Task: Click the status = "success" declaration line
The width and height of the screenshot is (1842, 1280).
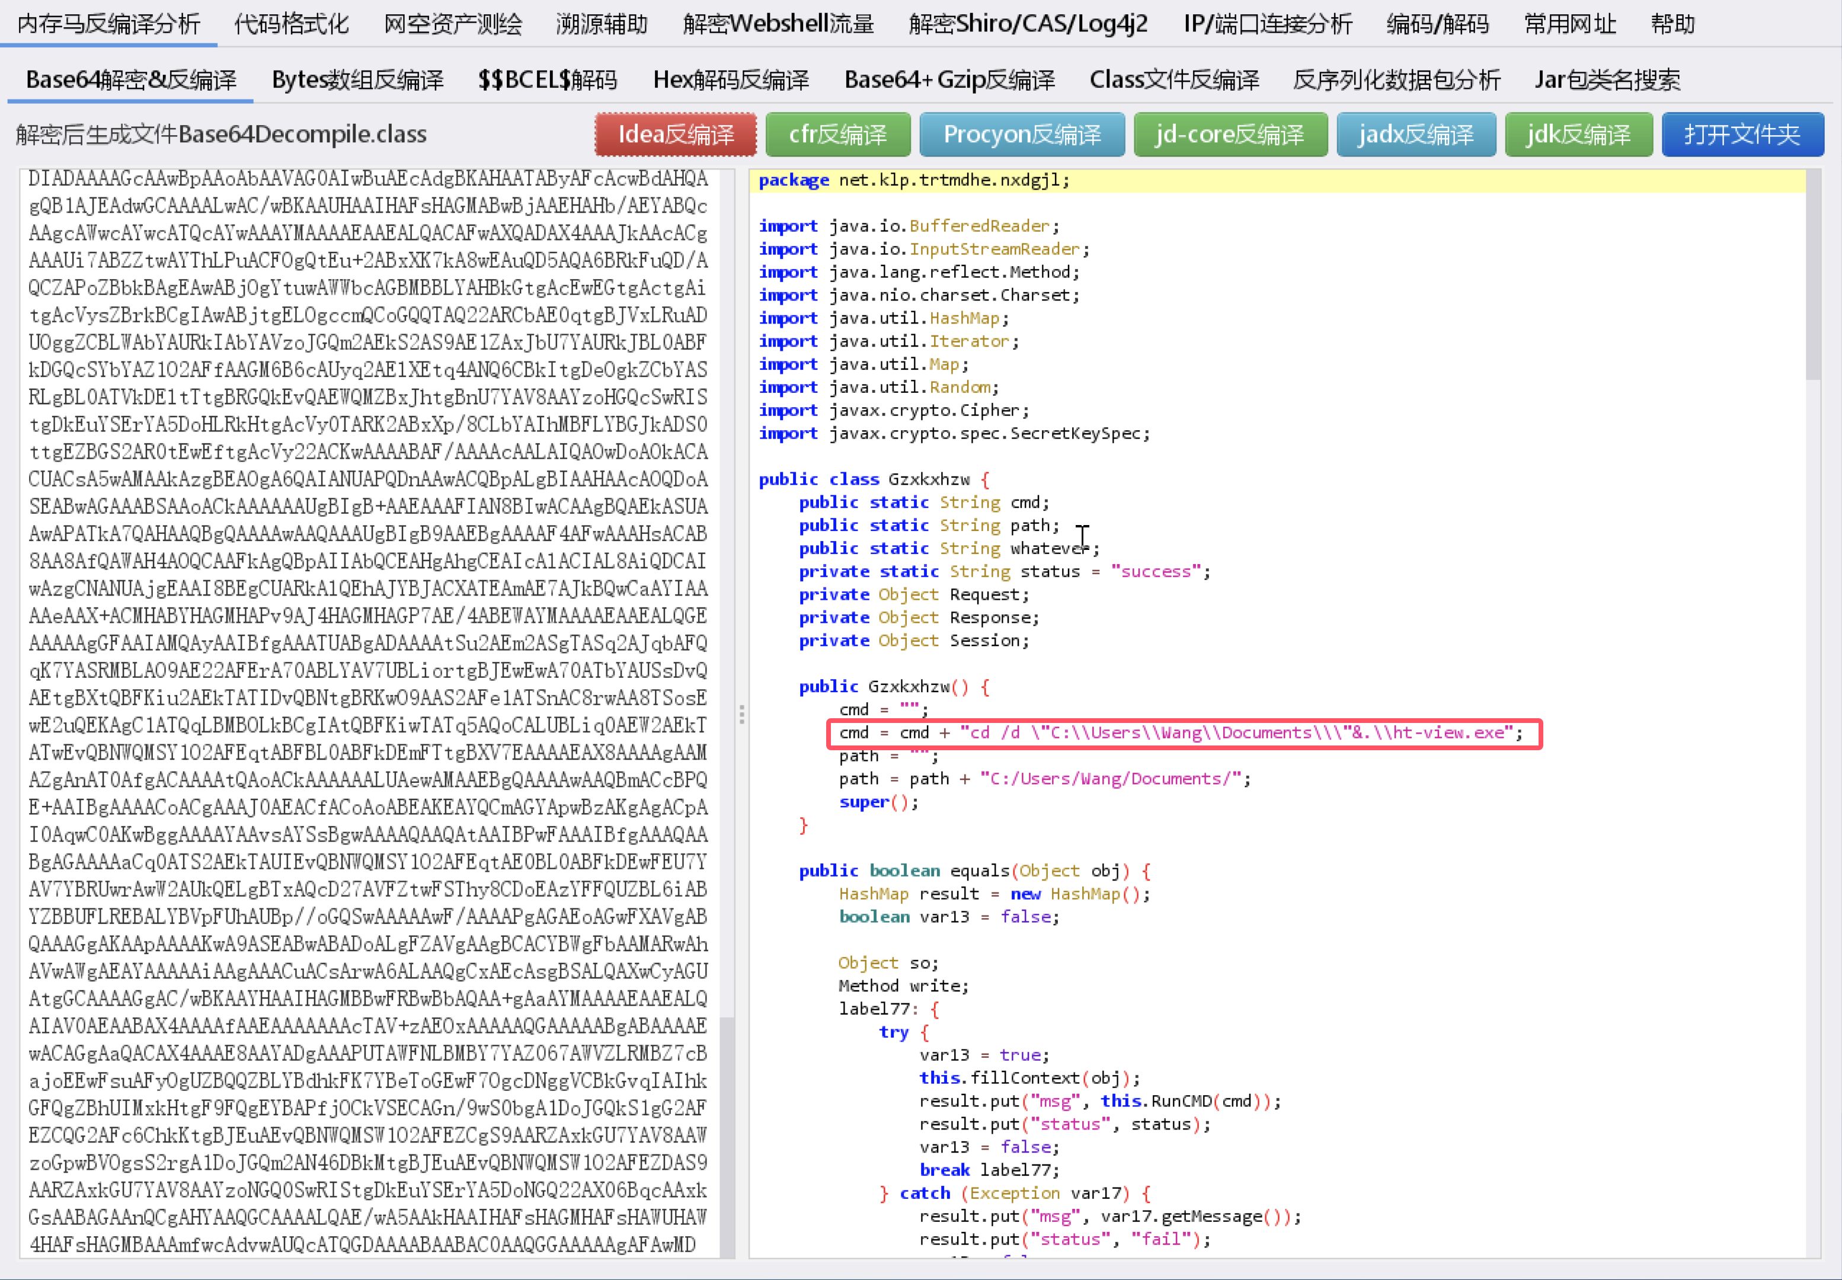Action: coord(1005,572)
